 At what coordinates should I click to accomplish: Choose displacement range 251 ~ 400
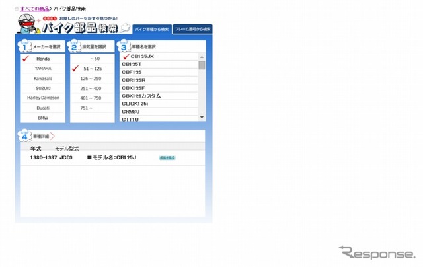[93, 88]
